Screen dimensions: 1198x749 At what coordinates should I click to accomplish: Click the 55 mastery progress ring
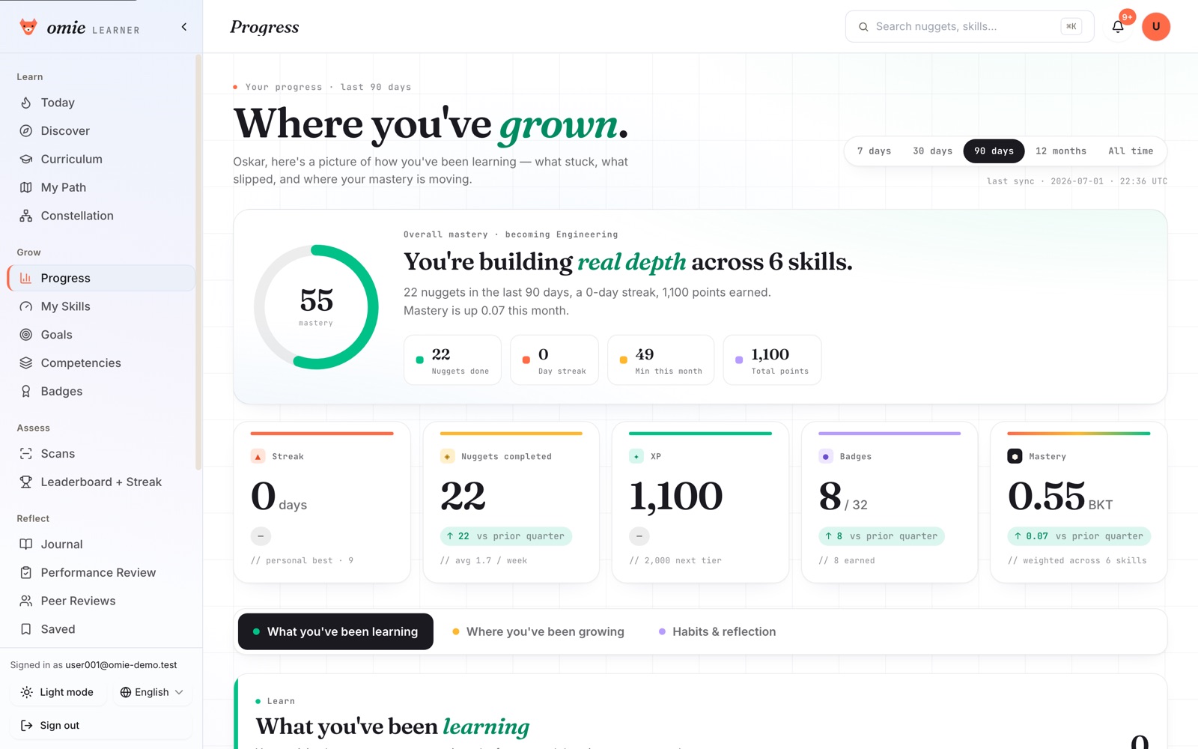click(x=316, y=307)
